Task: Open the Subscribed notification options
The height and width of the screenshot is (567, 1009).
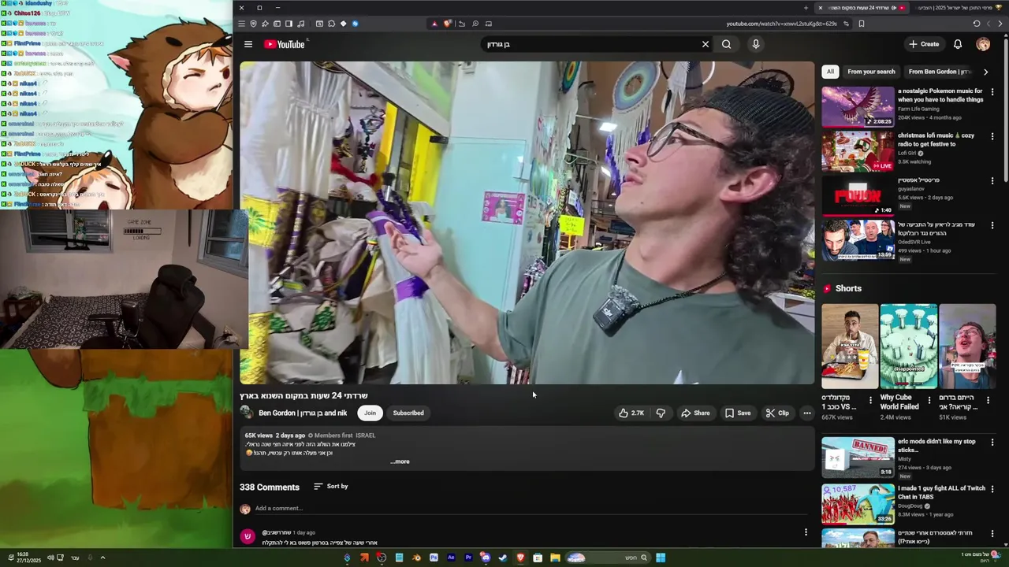Action: tap(408, 413)
